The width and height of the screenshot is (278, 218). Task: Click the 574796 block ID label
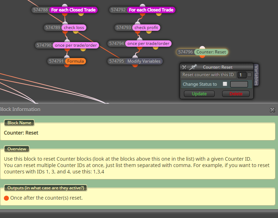[185, 52]
